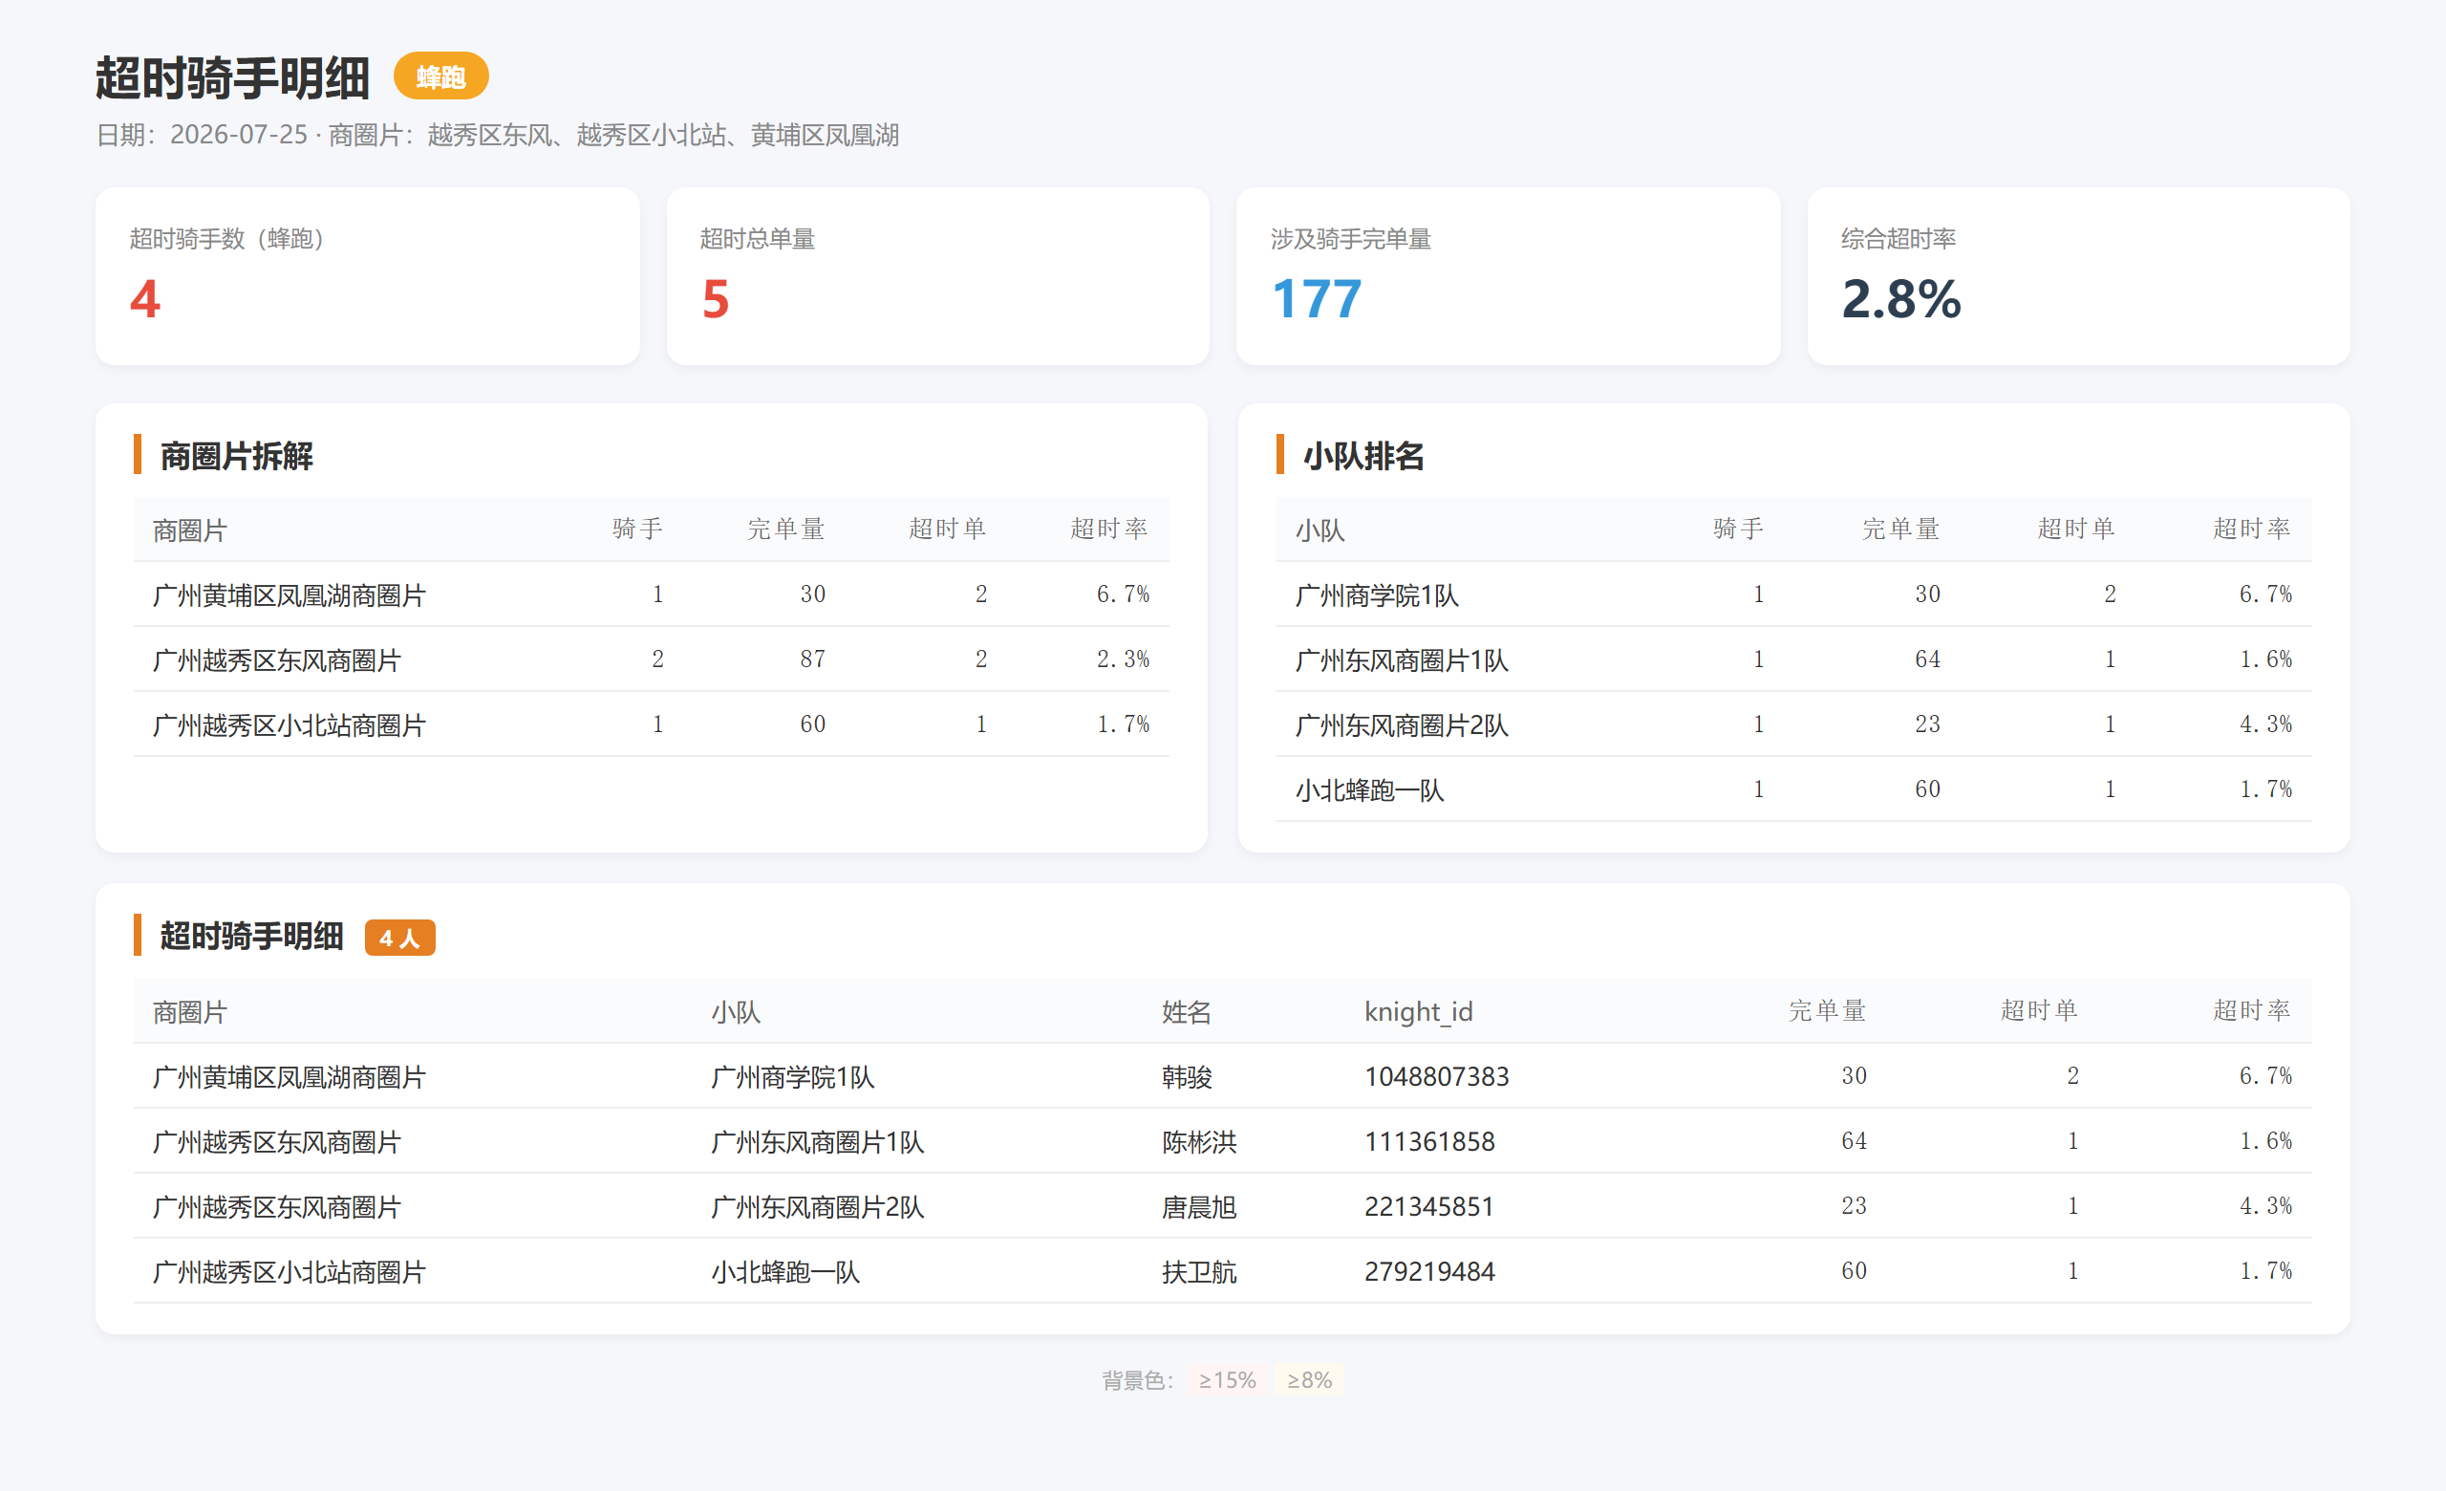Click the 涉及骑手完单量 value 177
The width and height of the screenshot is (2446, 1491).
coord(1317,299)
